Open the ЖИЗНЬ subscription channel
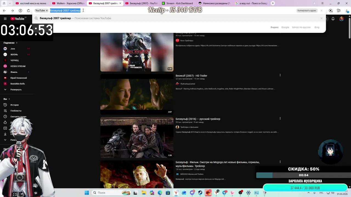The width and height of the screenshot is (351, 197). (x=14, y=54)
